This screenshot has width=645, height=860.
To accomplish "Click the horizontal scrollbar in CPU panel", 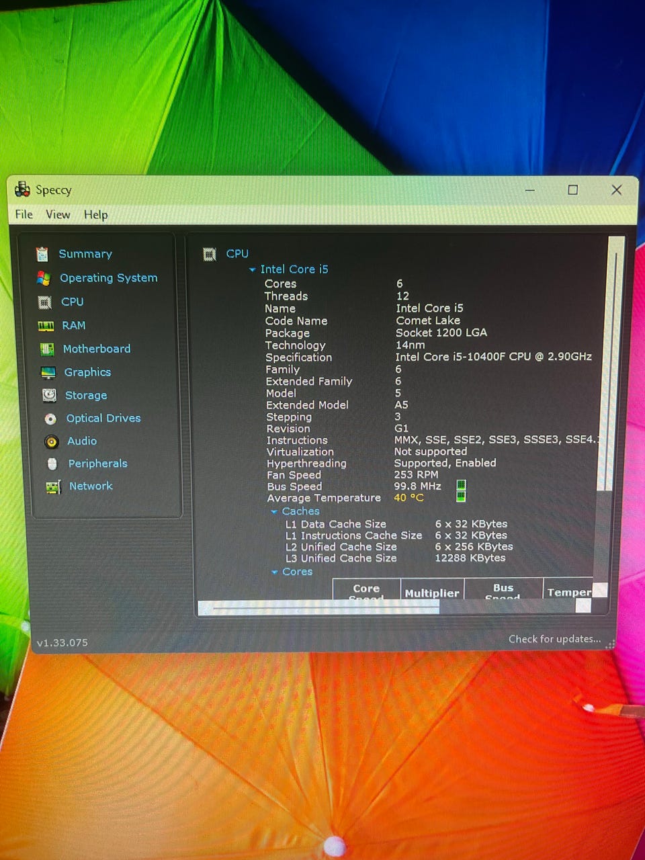I will tap(322, 607).
